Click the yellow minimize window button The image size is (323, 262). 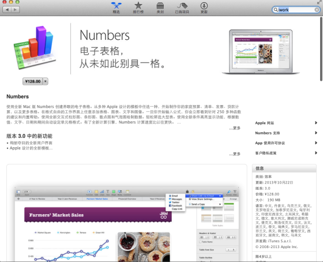click(x=11, y=2)
